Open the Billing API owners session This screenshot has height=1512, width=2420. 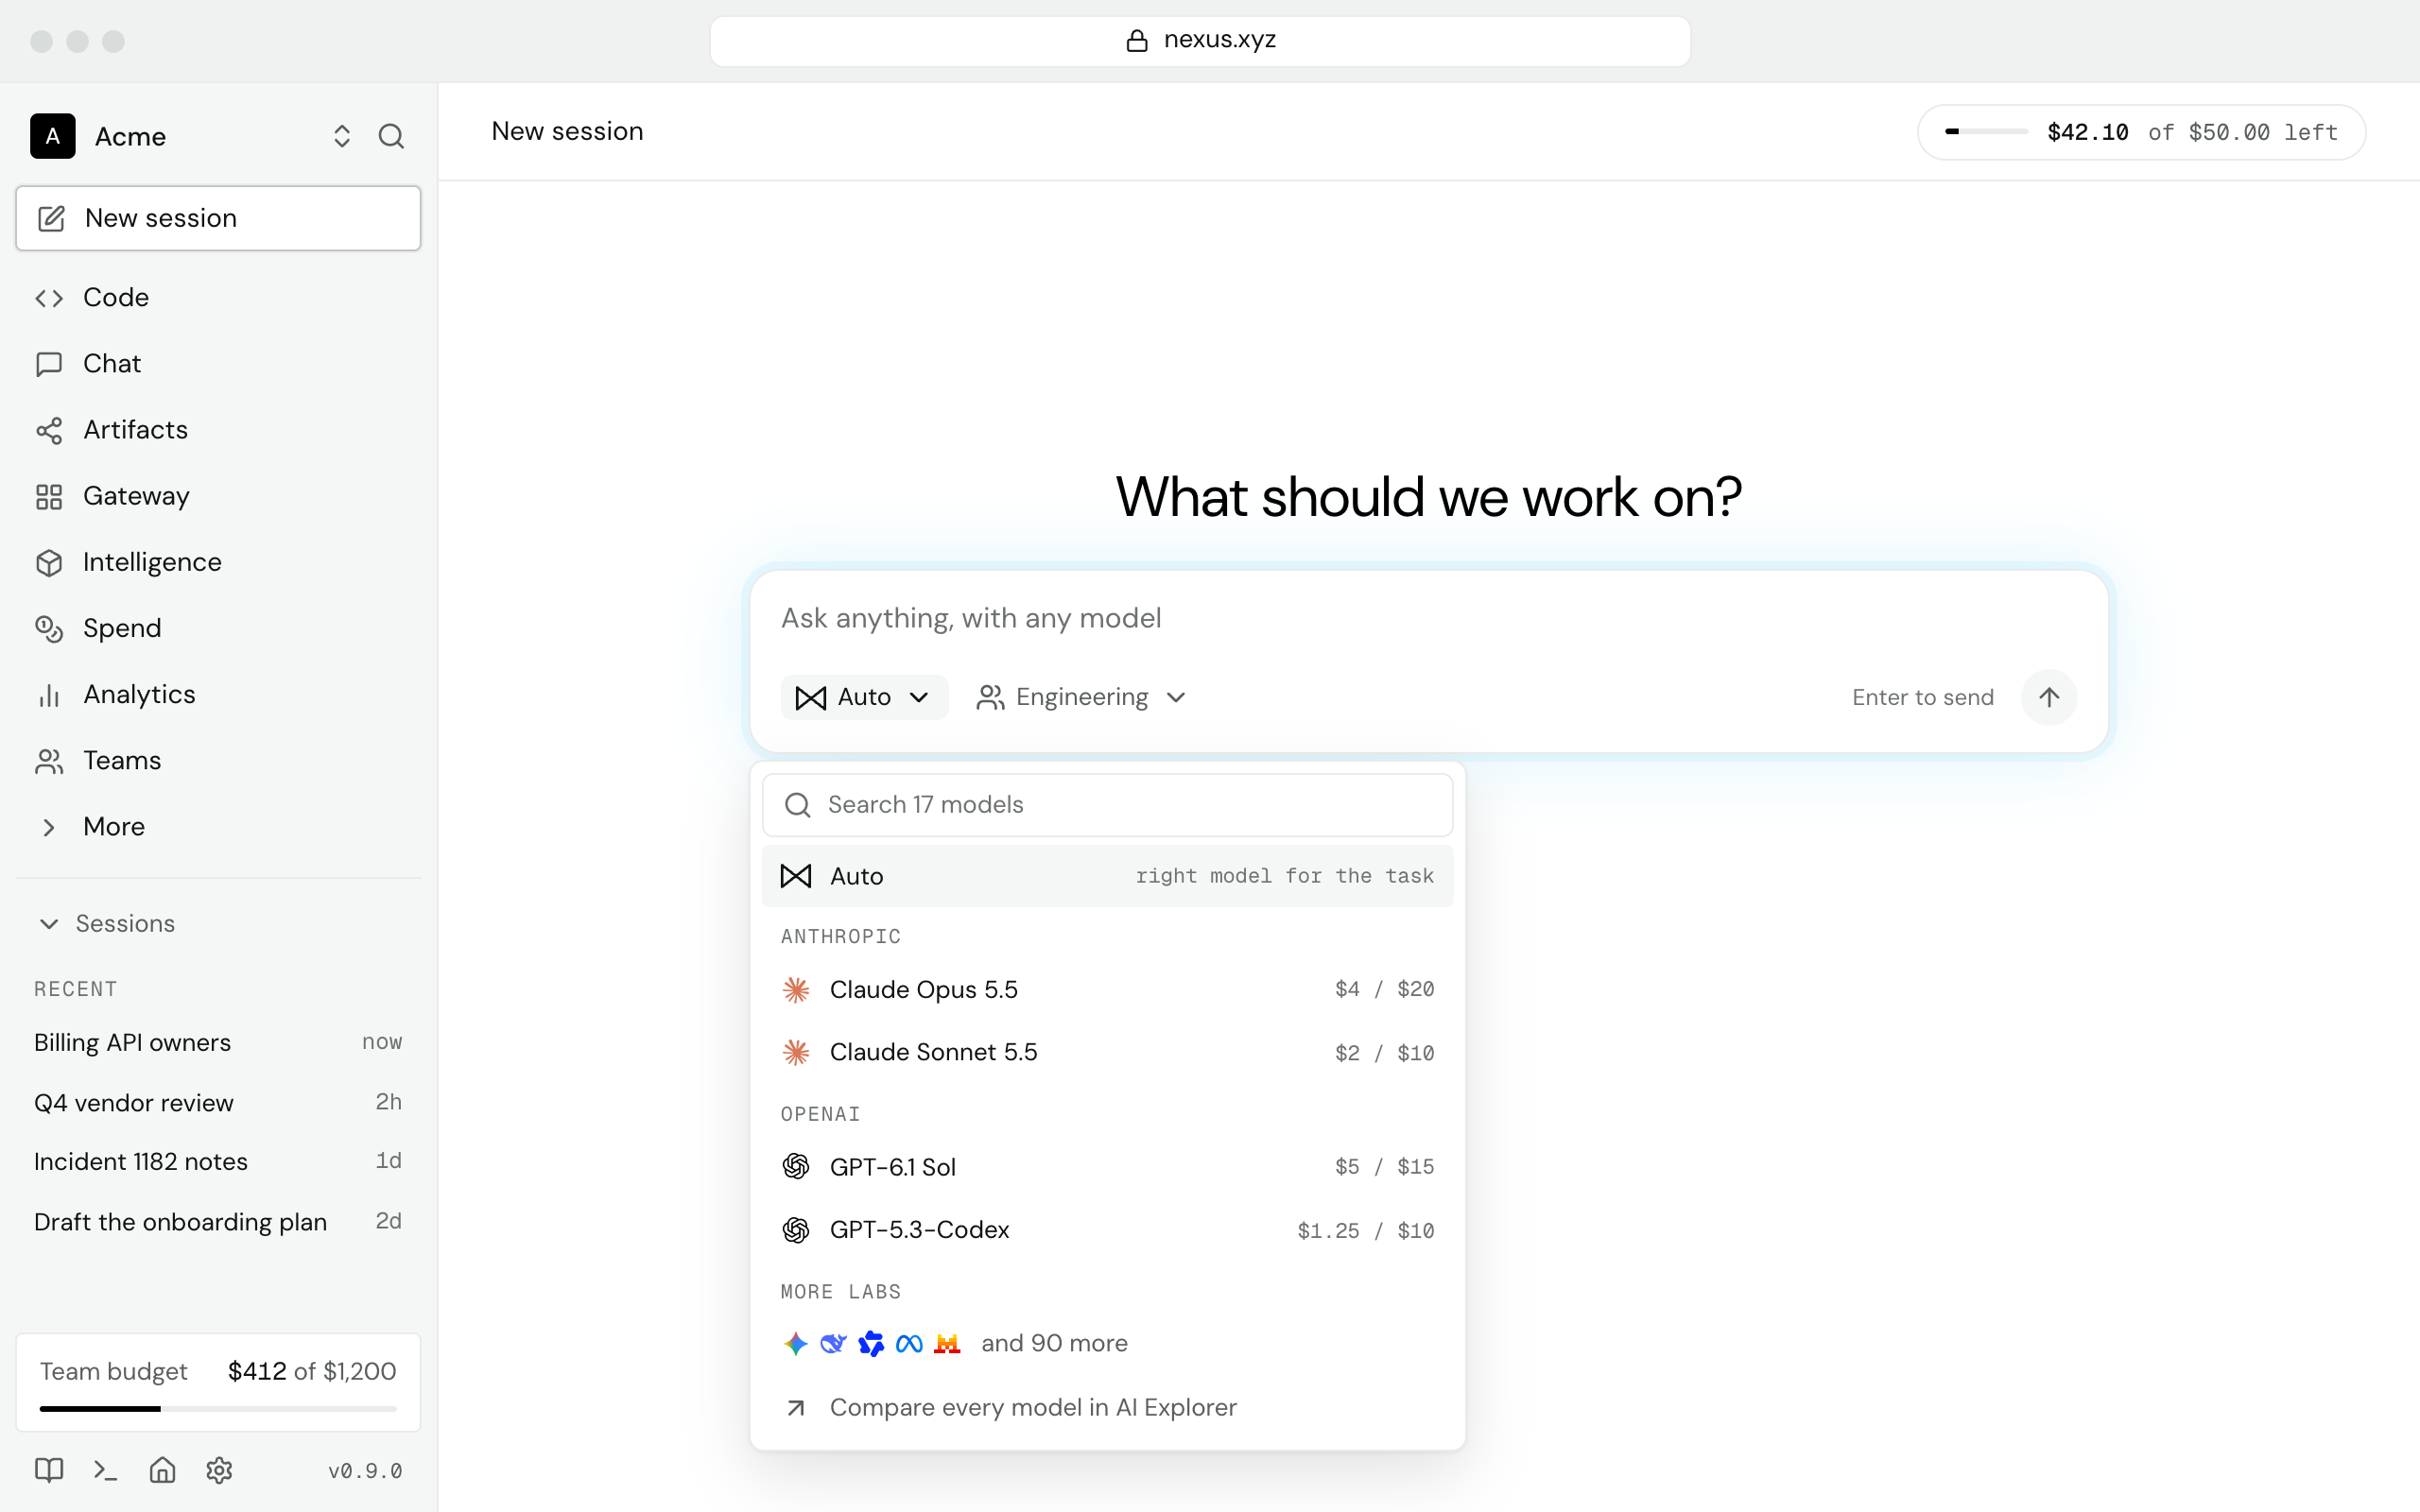(x=218, y=1042)
